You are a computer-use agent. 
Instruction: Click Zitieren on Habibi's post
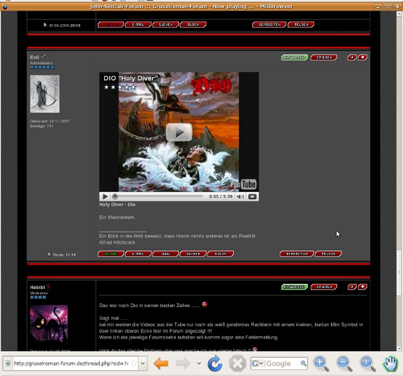coord(324,287)
